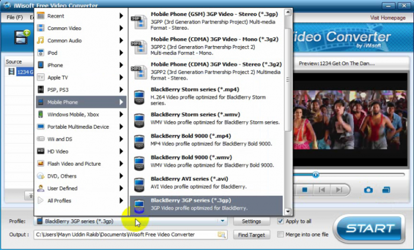Click the Common Audio music note icon
The width and height of the screenshot is (414, 250).
click(x=41, y=40)
